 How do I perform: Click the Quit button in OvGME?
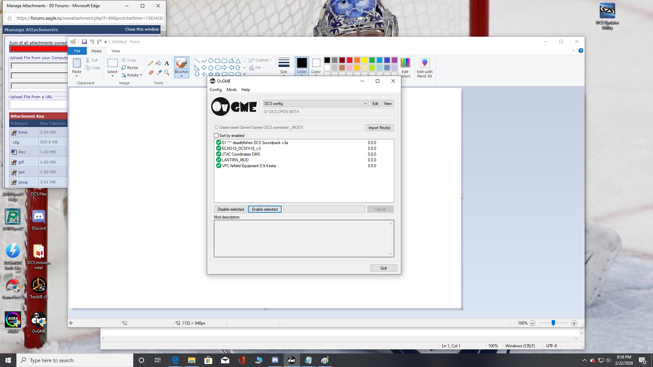tap(384, 268)
